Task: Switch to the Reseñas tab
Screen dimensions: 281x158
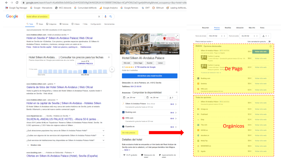Action: (x=228, y=28)
